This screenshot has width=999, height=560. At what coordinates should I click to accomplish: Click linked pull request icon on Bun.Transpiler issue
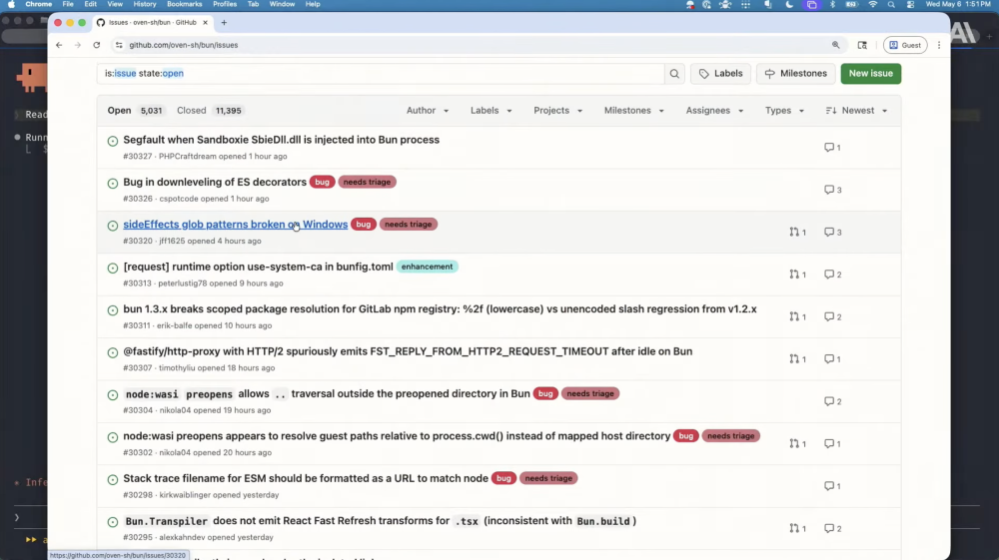coord(797,528)
